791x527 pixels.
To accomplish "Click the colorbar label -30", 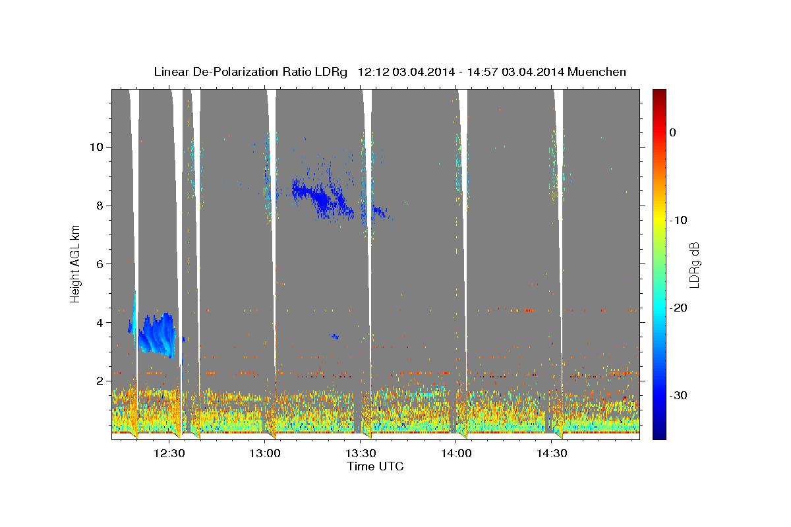I will click(x=679, y=395).
